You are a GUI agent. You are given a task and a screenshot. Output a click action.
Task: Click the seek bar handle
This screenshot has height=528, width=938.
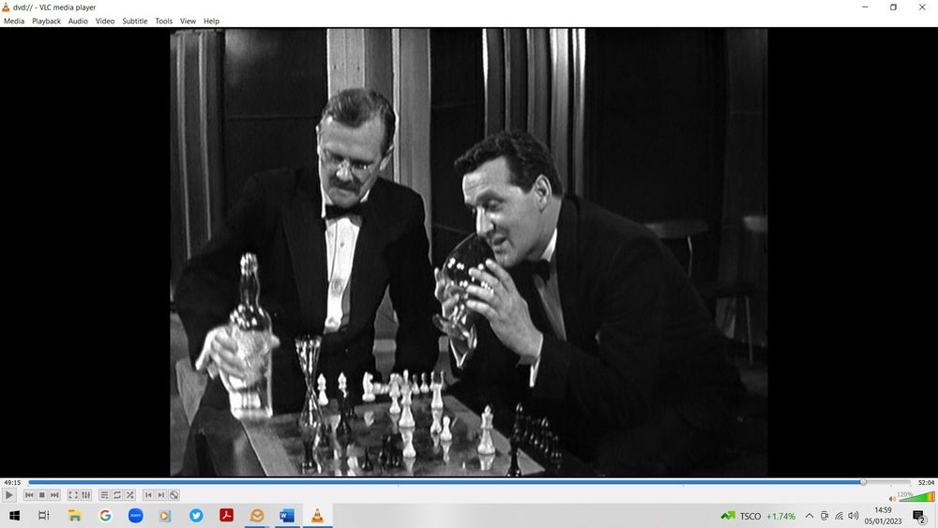(863, 482)
